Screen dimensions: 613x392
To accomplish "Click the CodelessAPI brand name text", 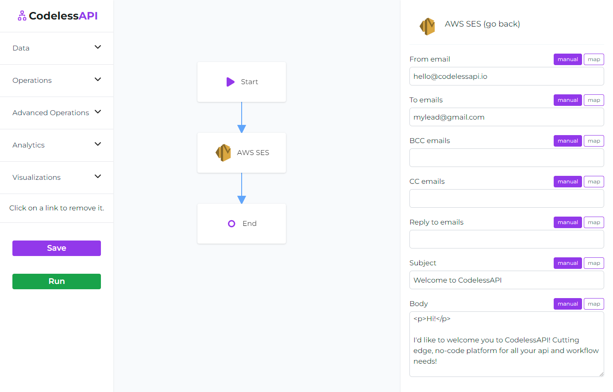I will pos(63,16).
